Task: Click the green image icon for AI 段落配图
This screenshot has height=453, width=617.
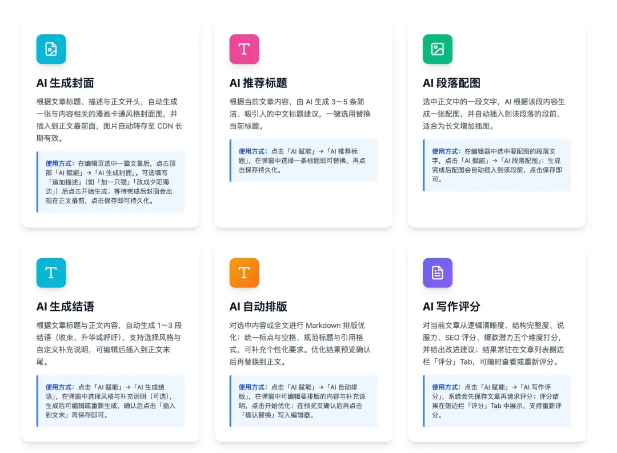Action: pos(438,49)
